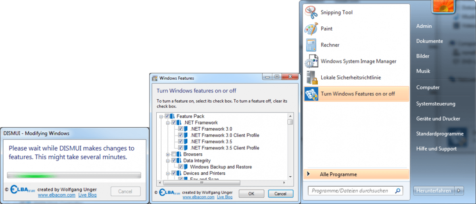Uncheck .NET Framework 3.0 Client Profile checkbox
Screen dimensions: 476x204
tap(180, 135)
